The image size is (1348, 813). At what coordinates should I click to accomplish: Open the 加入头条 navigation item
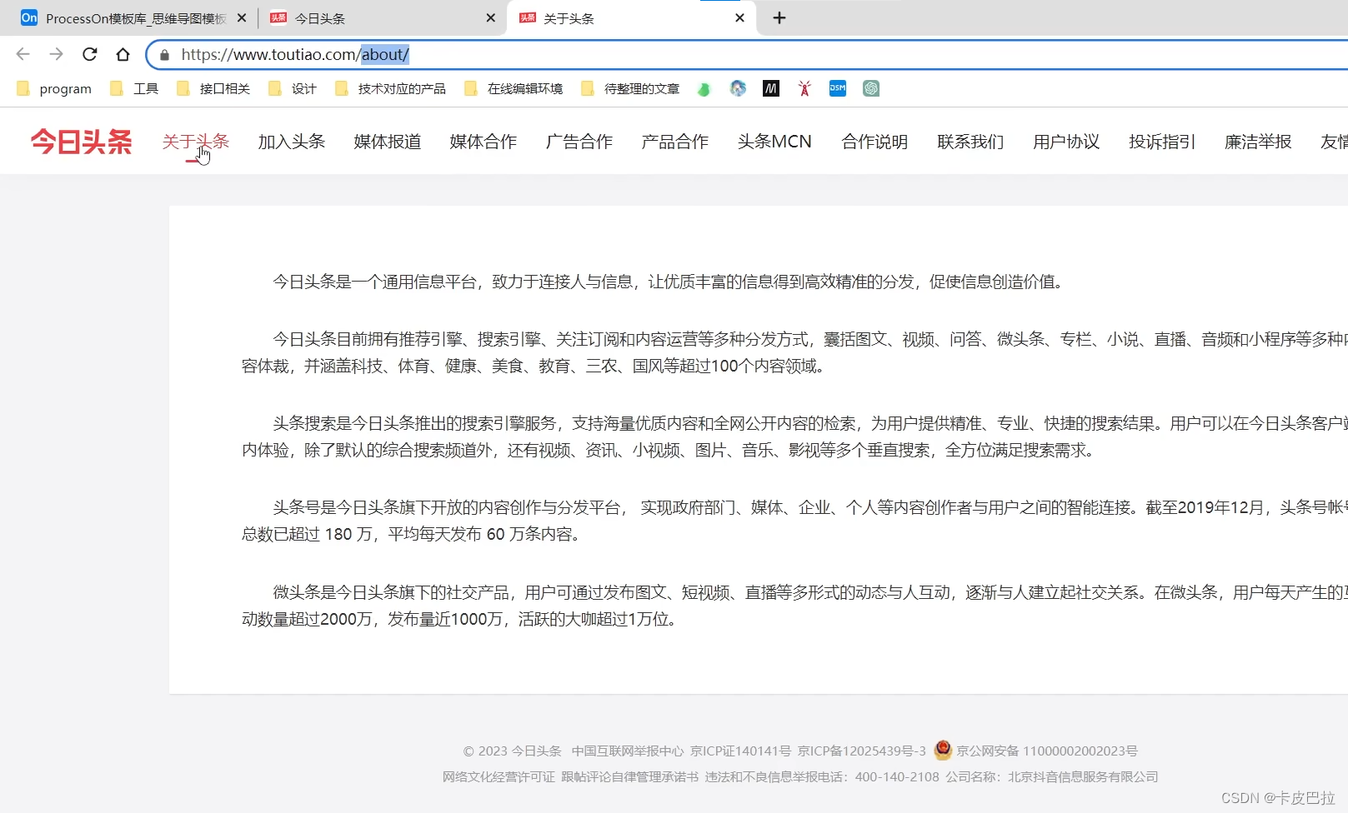click(292, 142)
